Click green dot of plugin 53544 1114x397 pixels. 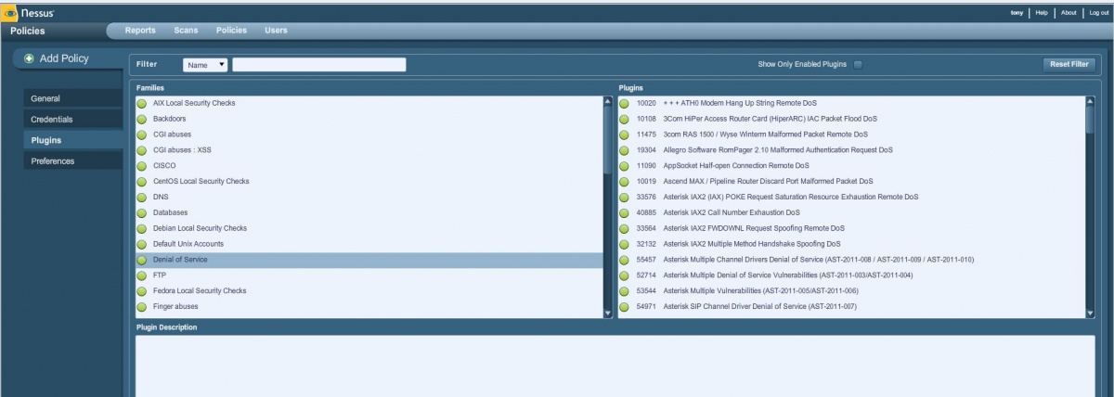625,292
